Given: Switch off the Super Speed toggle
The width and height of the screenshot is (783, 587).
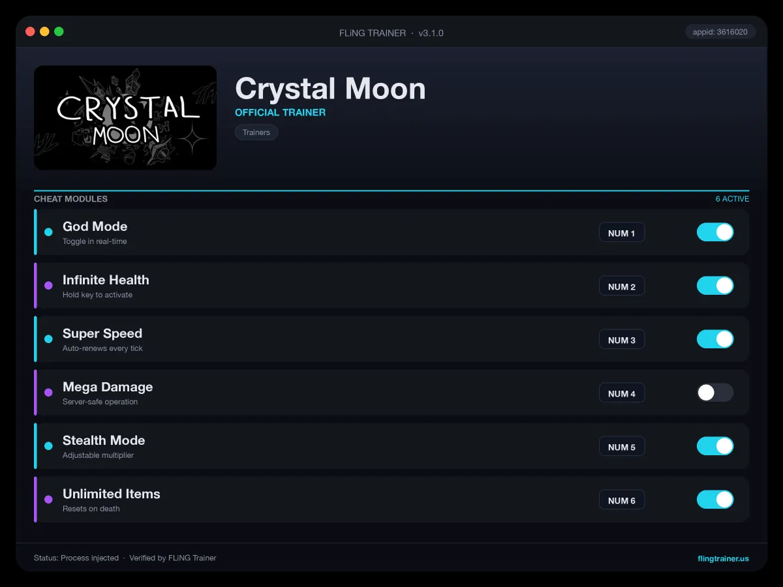Looking at the screenshot, I should pyautogui.click(x=715, y=339).
